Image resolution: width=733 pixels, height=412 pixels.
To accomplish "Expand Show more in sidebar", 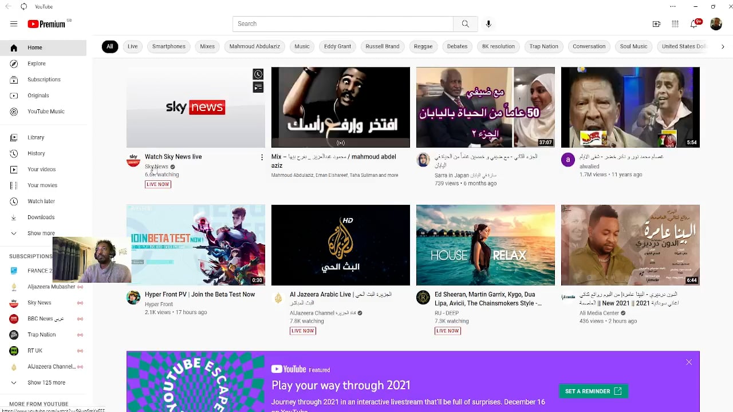I will coord(41,233).
